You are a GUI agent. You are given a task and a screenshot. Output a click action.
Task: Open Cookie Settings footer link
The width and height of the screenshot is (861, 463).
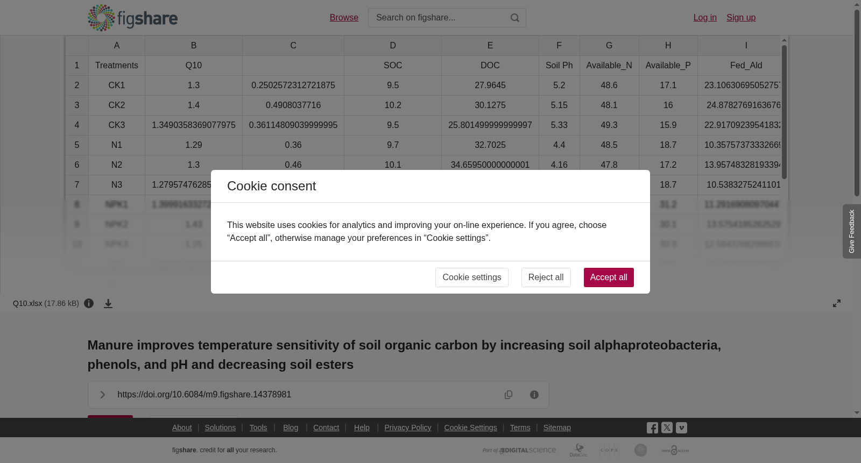[470, 428]
